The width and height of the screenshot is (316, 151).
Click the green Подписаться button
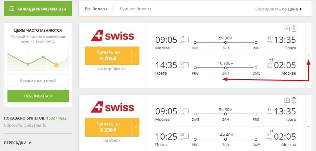point(38,96)
